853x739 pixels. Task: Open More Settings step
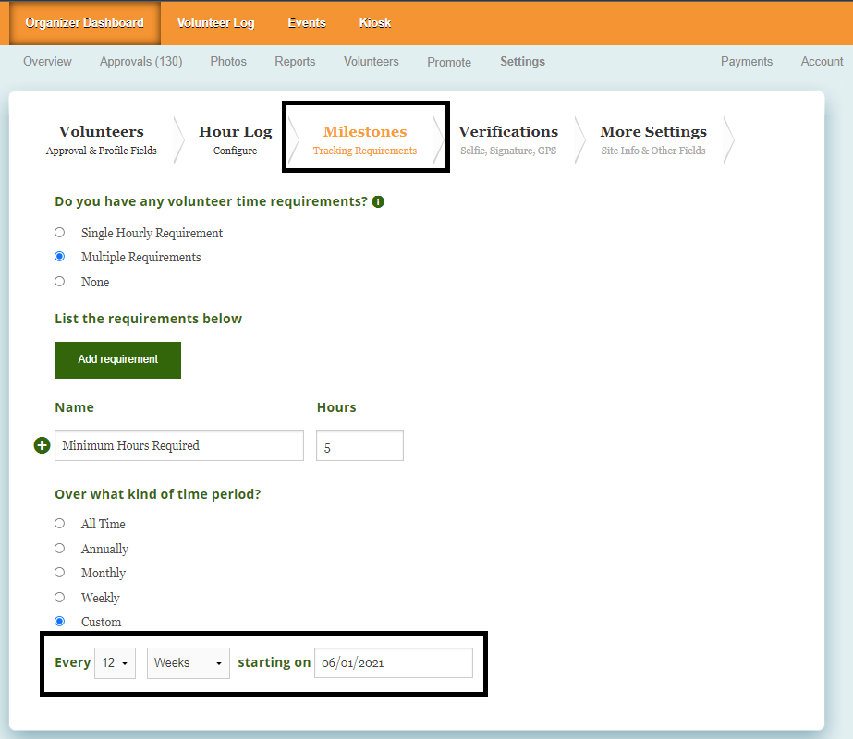tap(653, 139)
